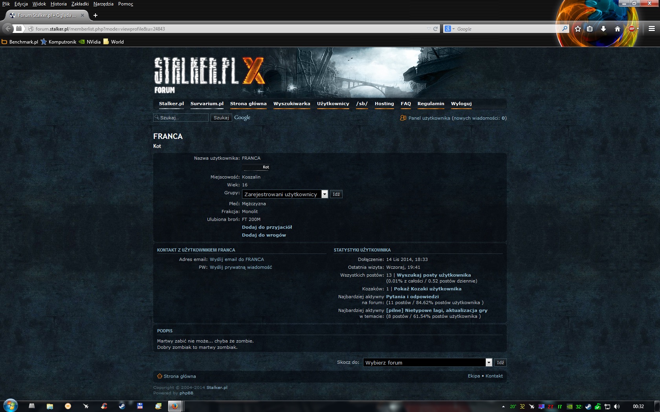The height and width of the screenshot is (412, 660).
Task: Click Wyloguj to log out
Action: coord(461,104)
